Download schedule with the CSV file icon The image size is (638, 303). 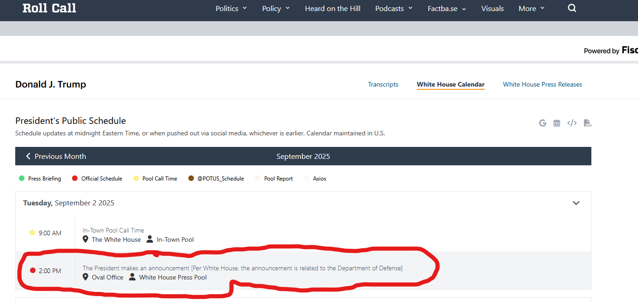[587, 123]
